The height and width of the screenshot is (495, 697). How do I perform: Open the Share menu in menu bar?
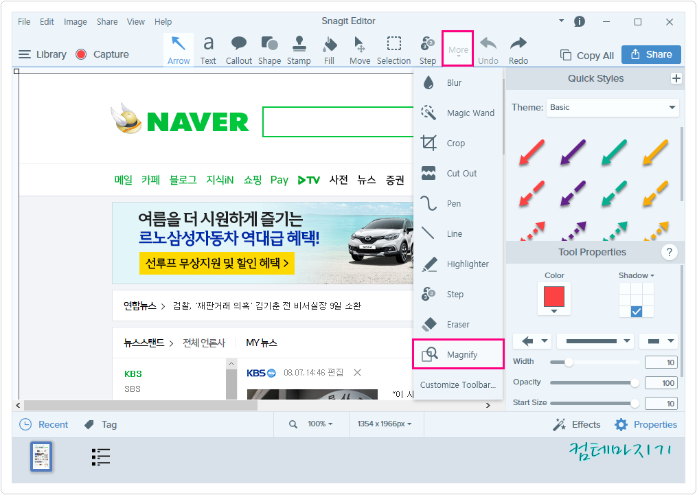pyautogui.click(x=107, y=21)
